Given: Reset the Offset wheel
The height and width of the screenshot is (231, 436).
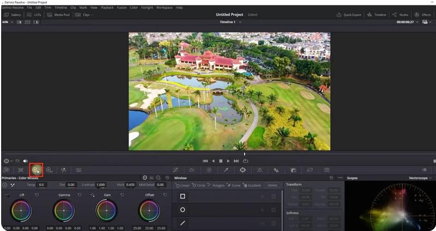Looking at the screenshot, I should pyautogui.click(x=165, y=195).
